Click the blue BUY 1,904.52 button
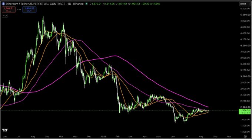The image size is (252, 139). click(29, 10)
